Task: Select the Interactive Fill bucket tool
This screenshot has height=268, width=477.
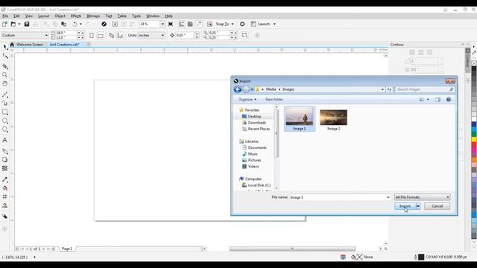Action: [x=5, y=188]
